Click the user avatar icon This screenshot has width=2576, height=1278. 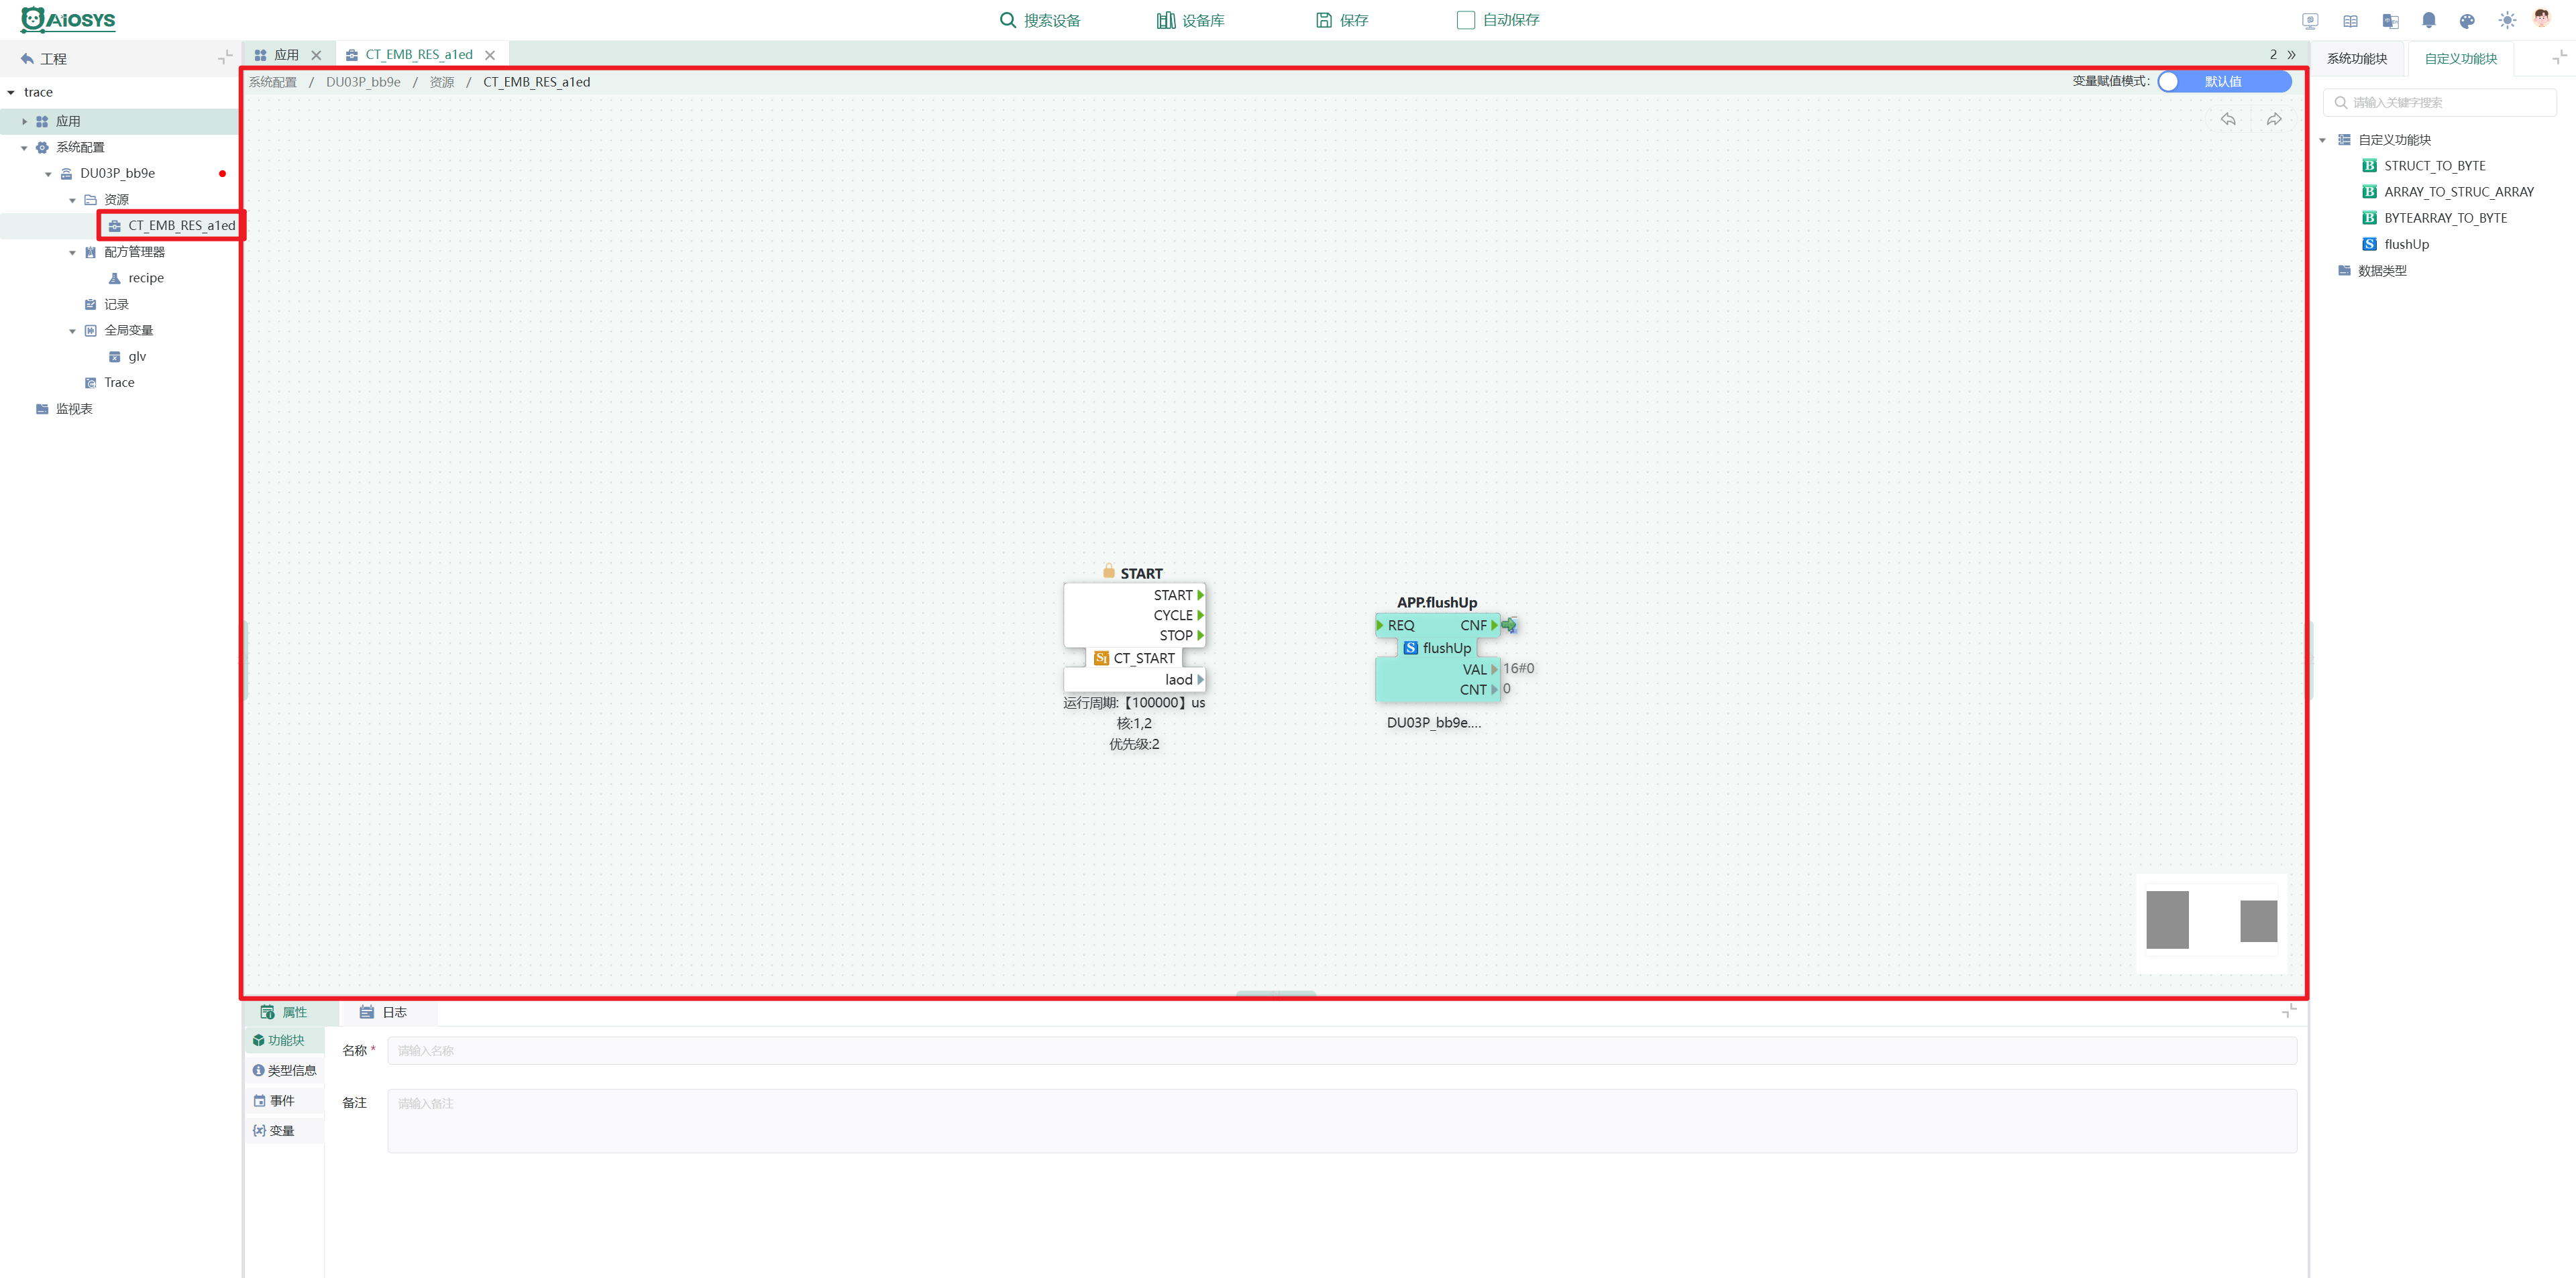click(2542, 19)
